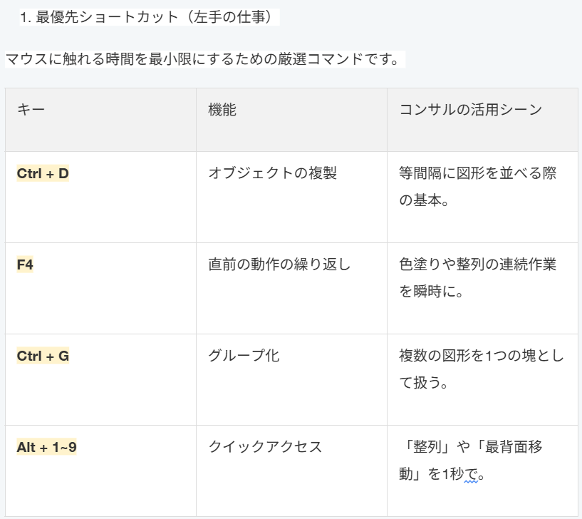Click the quoted word 整列 in the last row
This screenshot has height=519, width=582.
(427, 447)
